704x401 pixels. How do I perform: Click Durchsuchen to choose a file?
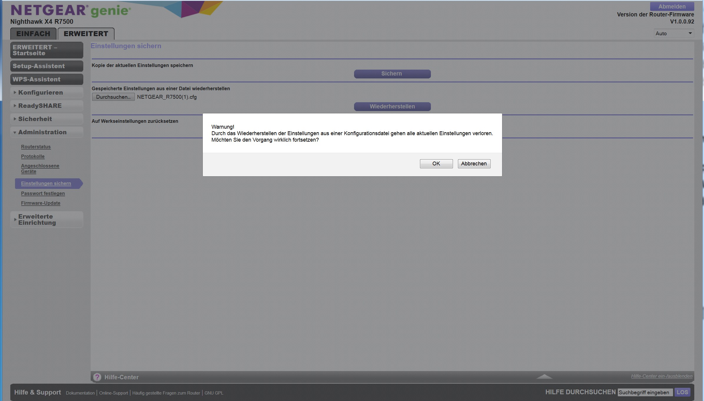coord(113,97)
